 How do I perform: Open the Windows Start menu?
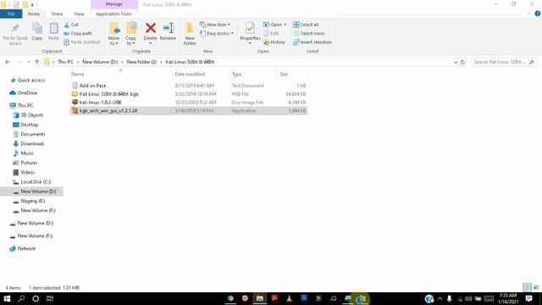point(7,298)
